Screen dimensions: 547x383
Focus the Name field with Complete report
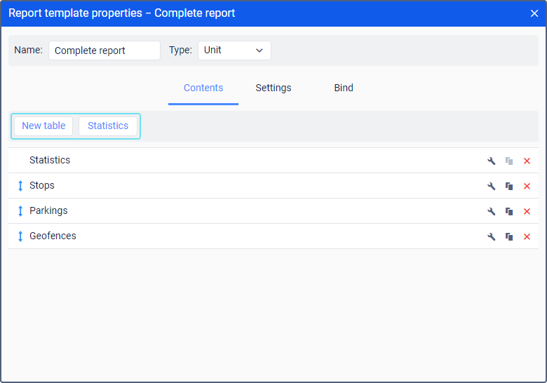[104, 51]
